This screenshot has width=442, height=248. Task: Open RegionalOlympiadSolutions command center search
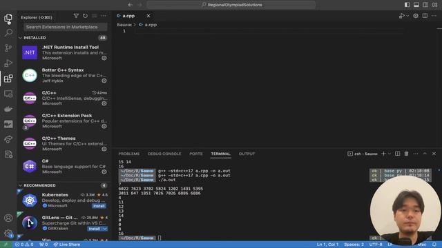tap(231, 5)
